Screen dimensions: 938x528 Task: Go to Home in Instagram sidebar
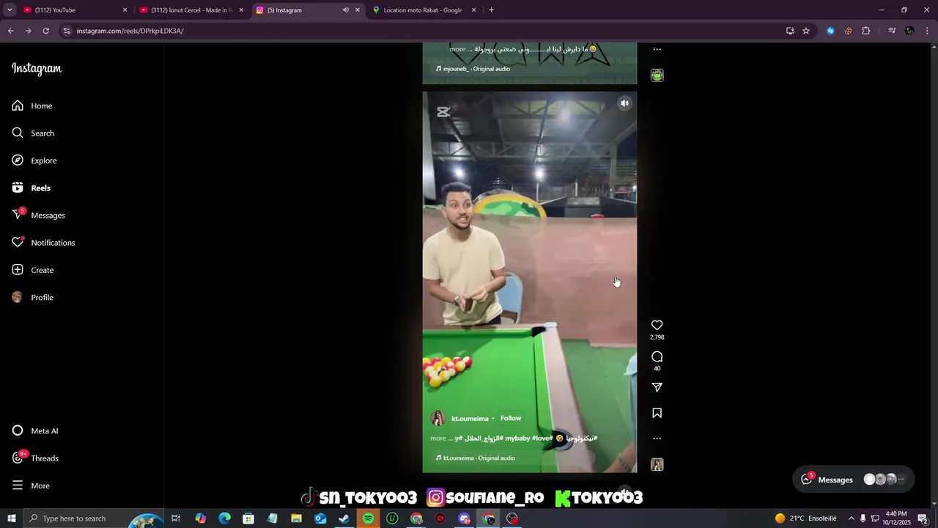[x=32, y=106]
